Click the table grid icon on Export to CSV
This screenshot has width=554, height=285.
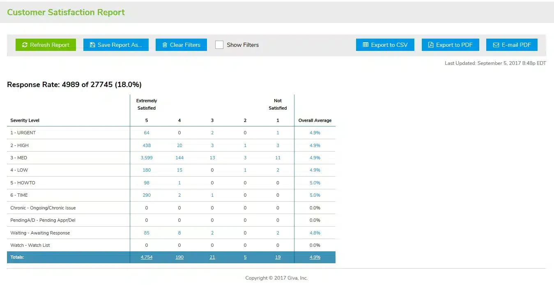point(366,45)
